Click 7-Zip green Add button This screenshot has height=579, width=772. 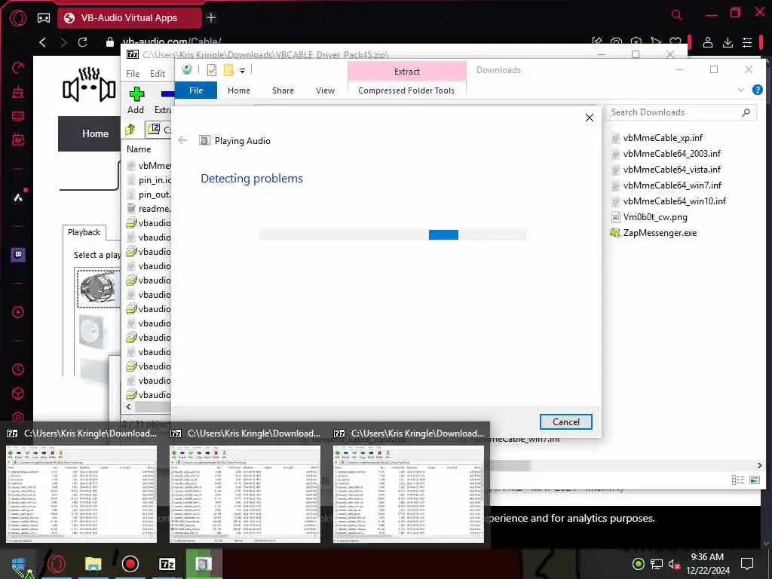pos(136,100)
